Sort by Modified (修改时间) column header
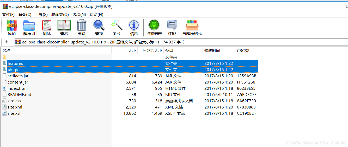This screenshot has width=348, height=147. (x=219, y=51)
